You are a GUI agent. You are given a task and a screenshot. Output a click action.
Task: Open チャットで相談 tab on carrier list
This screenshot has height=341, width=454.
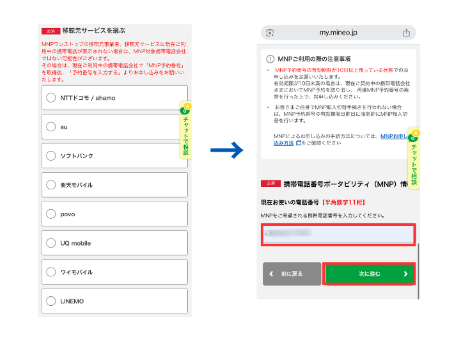click(185, 130)
